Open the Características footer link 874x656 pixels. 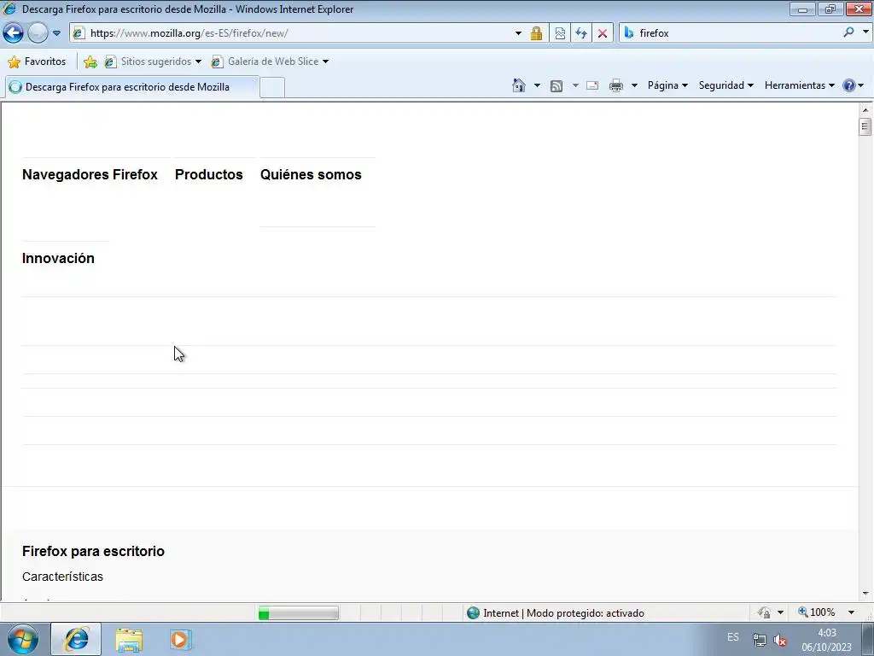click(62, 577)
